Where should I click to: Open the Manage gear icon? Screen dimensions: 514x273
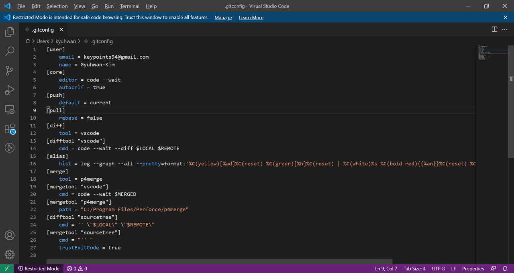pyautogui.click(x=10, y=255)
